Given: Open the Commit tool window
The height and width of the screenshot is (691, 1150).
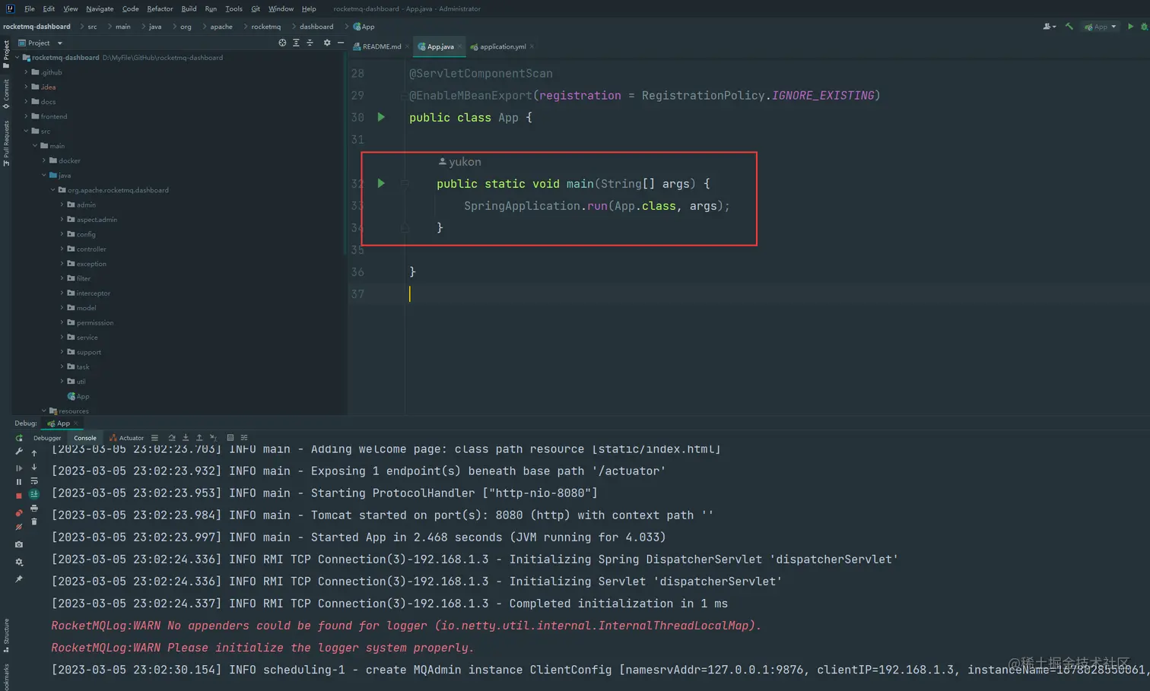Looking at the screenshot, I should pos(6,94).
